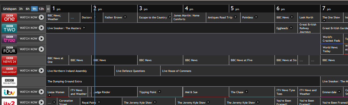The height and width of the screenshot is (105, 348).
Task: Open BBC News at Six listing
Action: click(x=286, y=60)
